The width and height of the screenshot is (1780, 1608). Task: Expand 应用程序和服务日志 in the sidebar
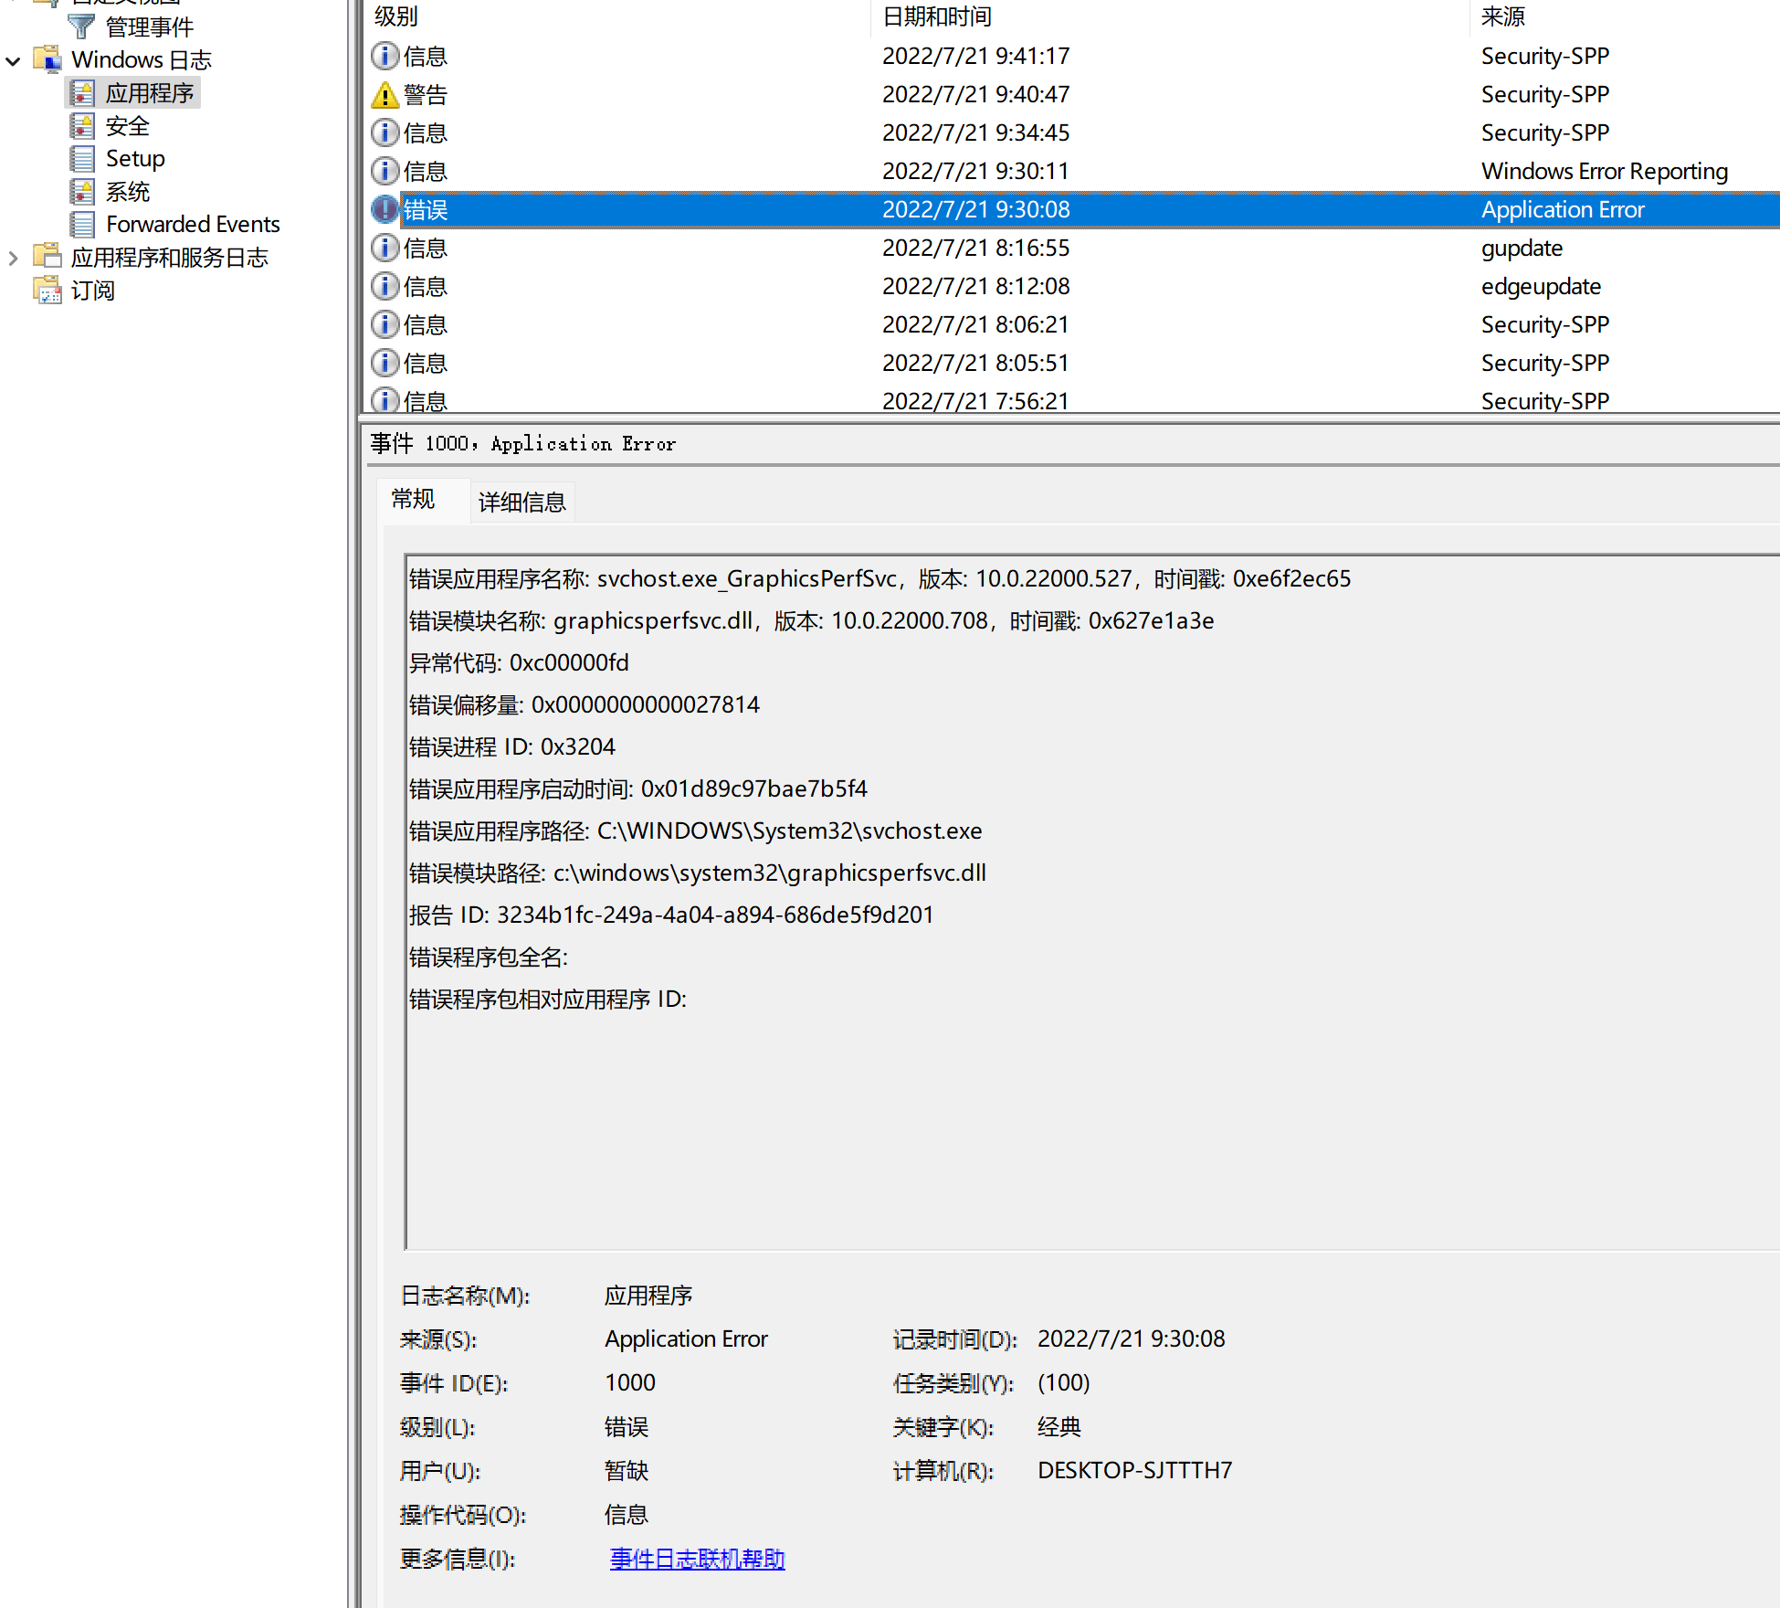[12, 258]
